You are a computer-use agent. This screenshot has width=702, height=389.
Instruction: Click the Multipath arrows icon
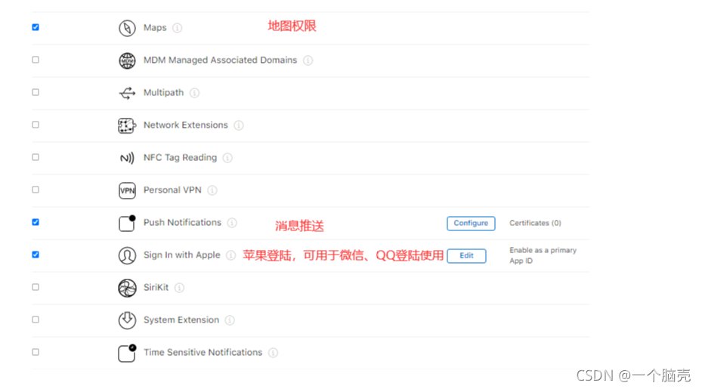click(127, 93)
